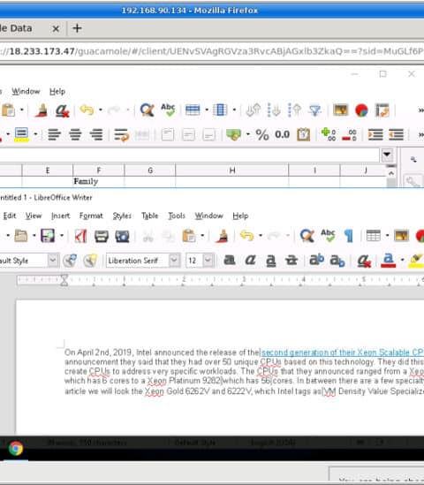Open Calc Undo history dropdown arrow

[x=101, y=110]
